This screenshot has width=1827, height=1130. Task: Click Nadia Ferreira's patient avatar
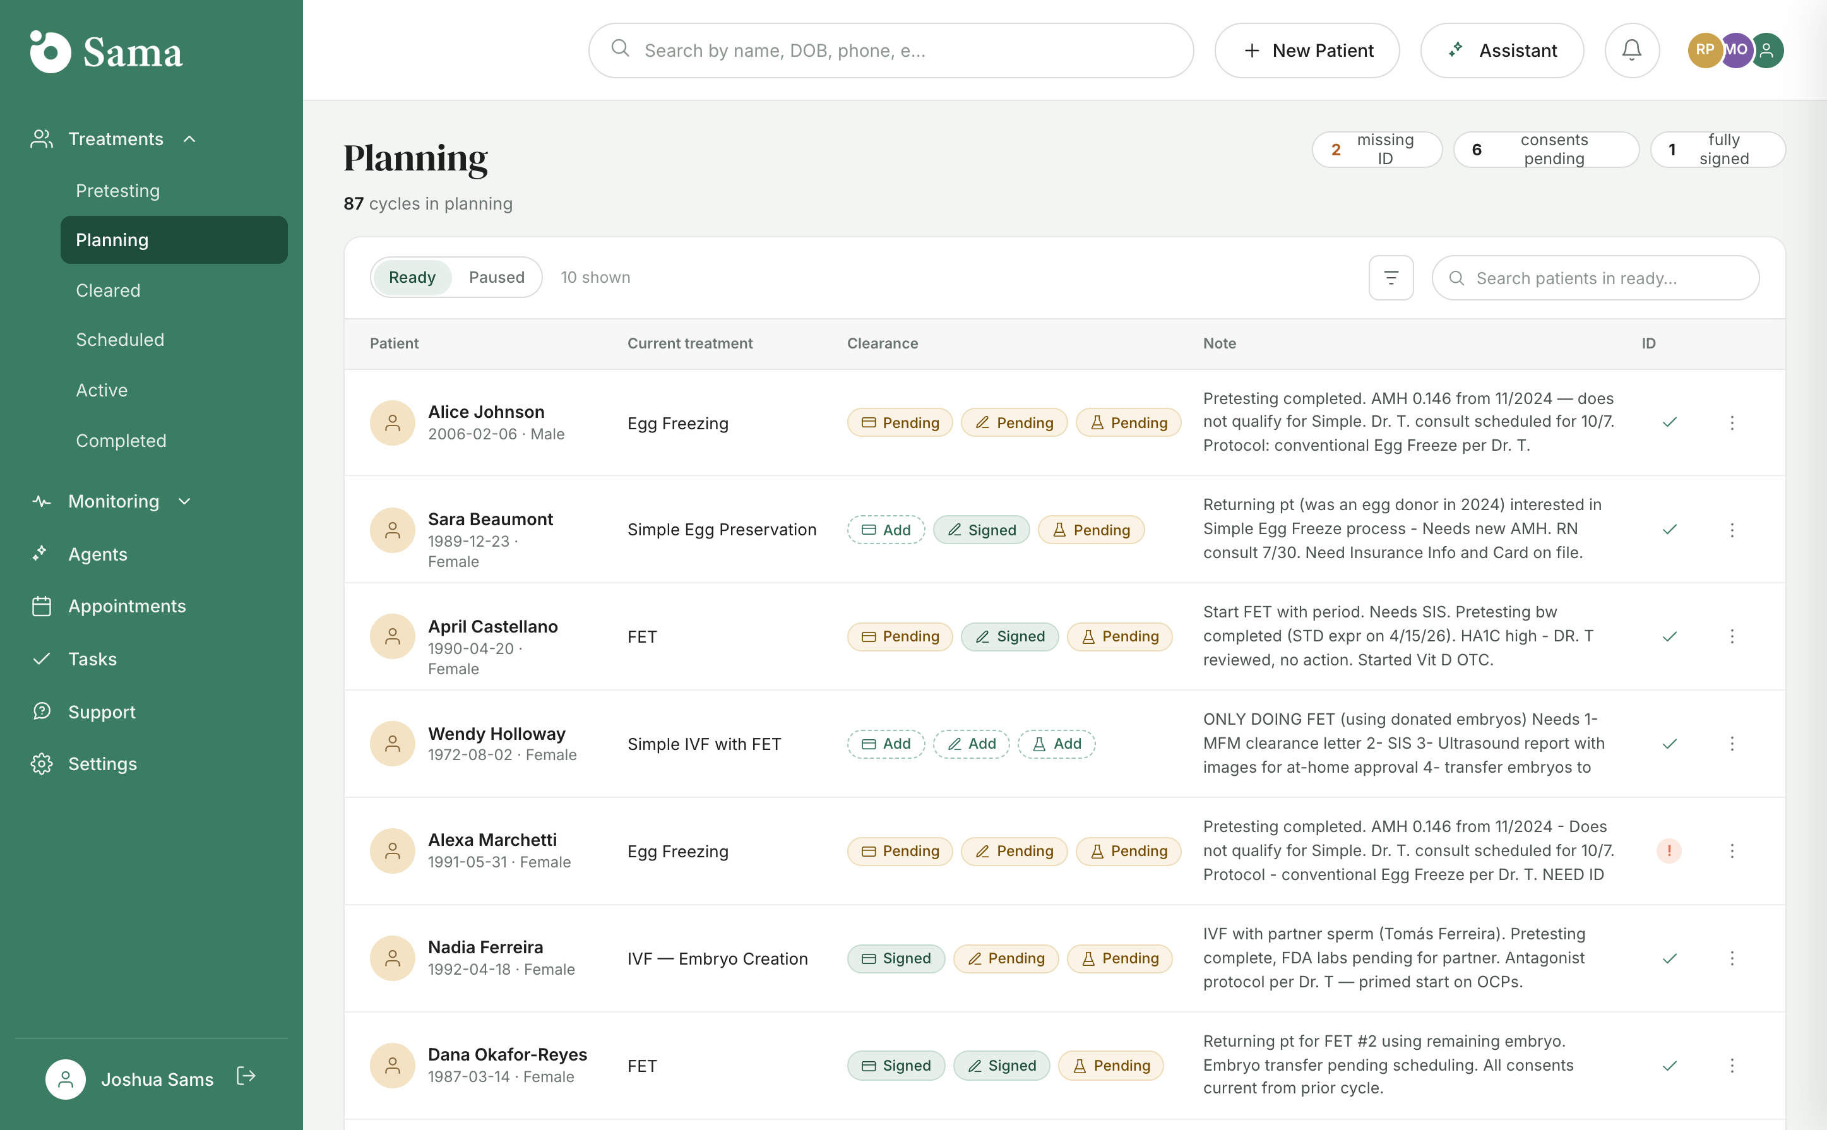pos(392,958)
